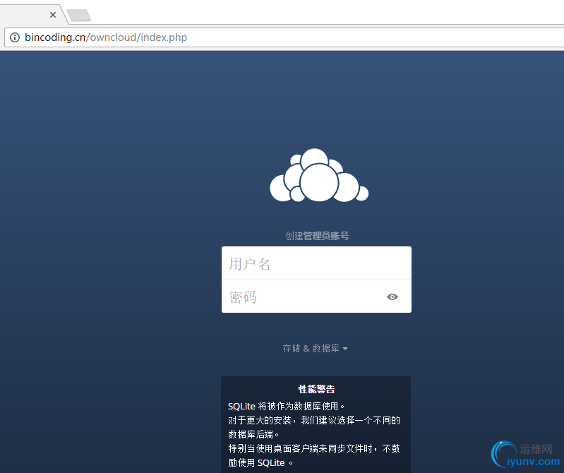Image resolution: width=564 pixels, height=473 pixels.
Task: Open a new tab with the new-tab button
Action: (79, 15)
